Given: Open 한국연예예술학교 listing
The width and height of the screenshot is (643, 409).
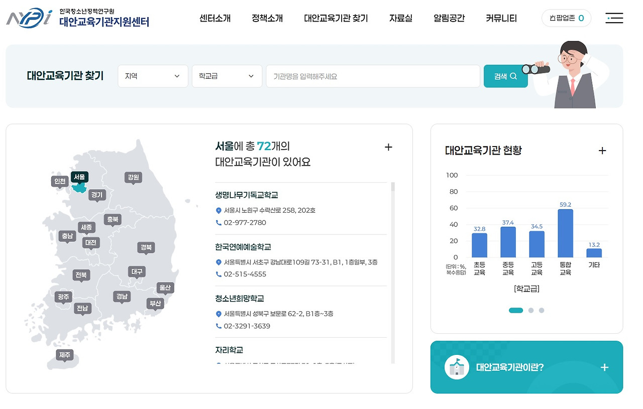Looking at the screenshot, I should tap(243, 247).
